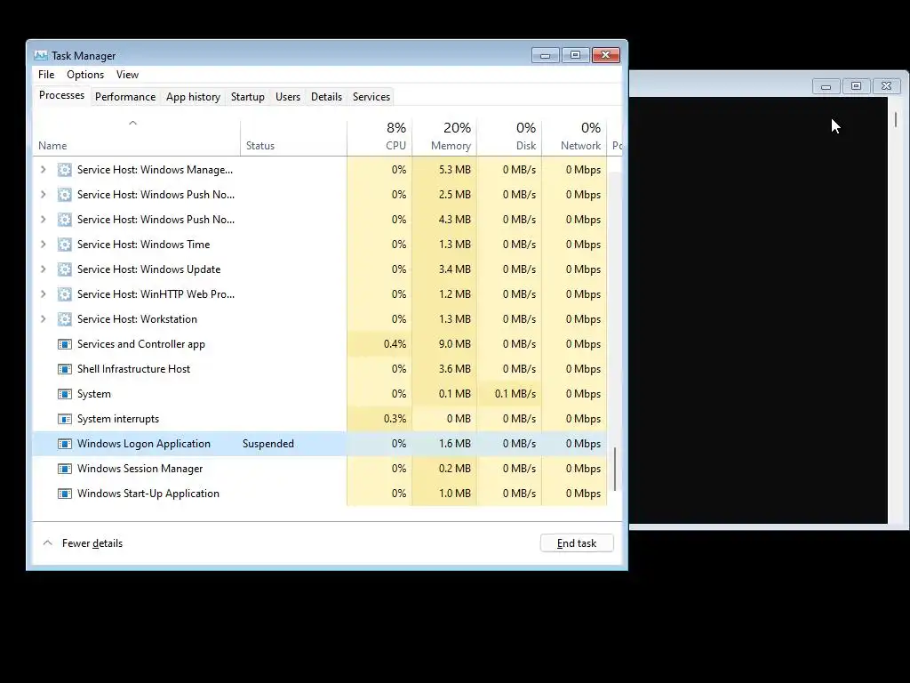
Task: Switch to the Startup tab
Action: coord(247,97)
